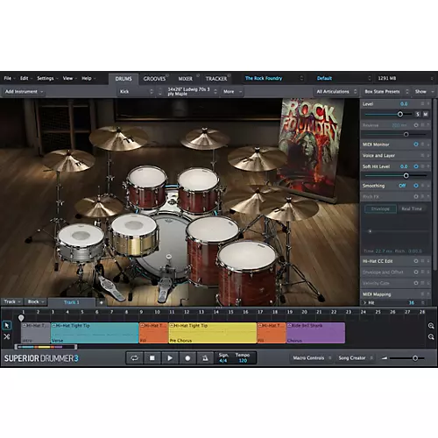This screenshot has height=438, width=438.
Task: Open the Settings menu
Action: pyautogui.click(x=47, y=78)
